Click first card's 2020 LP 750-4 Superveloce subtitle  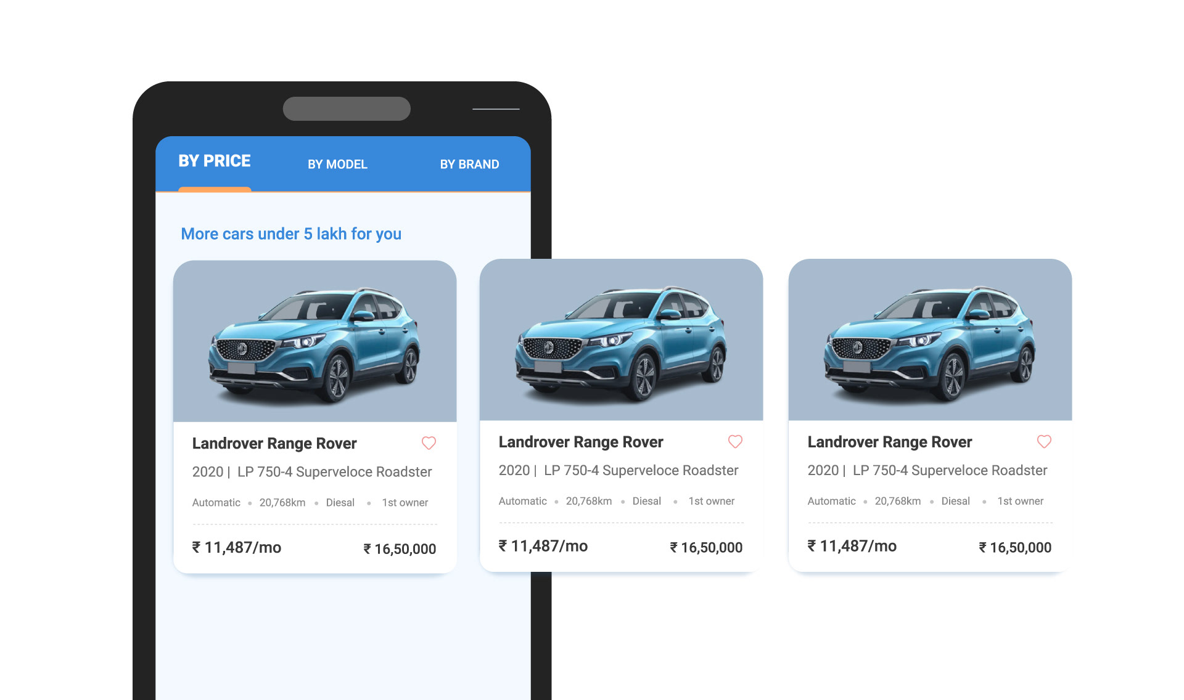pyautogui.click(x=312, y=472)
